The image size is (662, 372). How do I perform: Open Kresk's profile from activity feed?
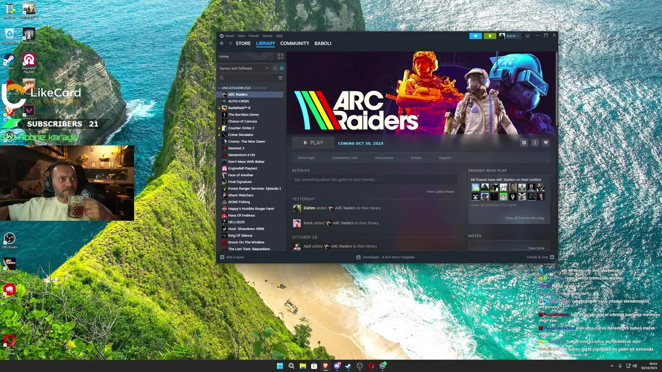(308, 223)
